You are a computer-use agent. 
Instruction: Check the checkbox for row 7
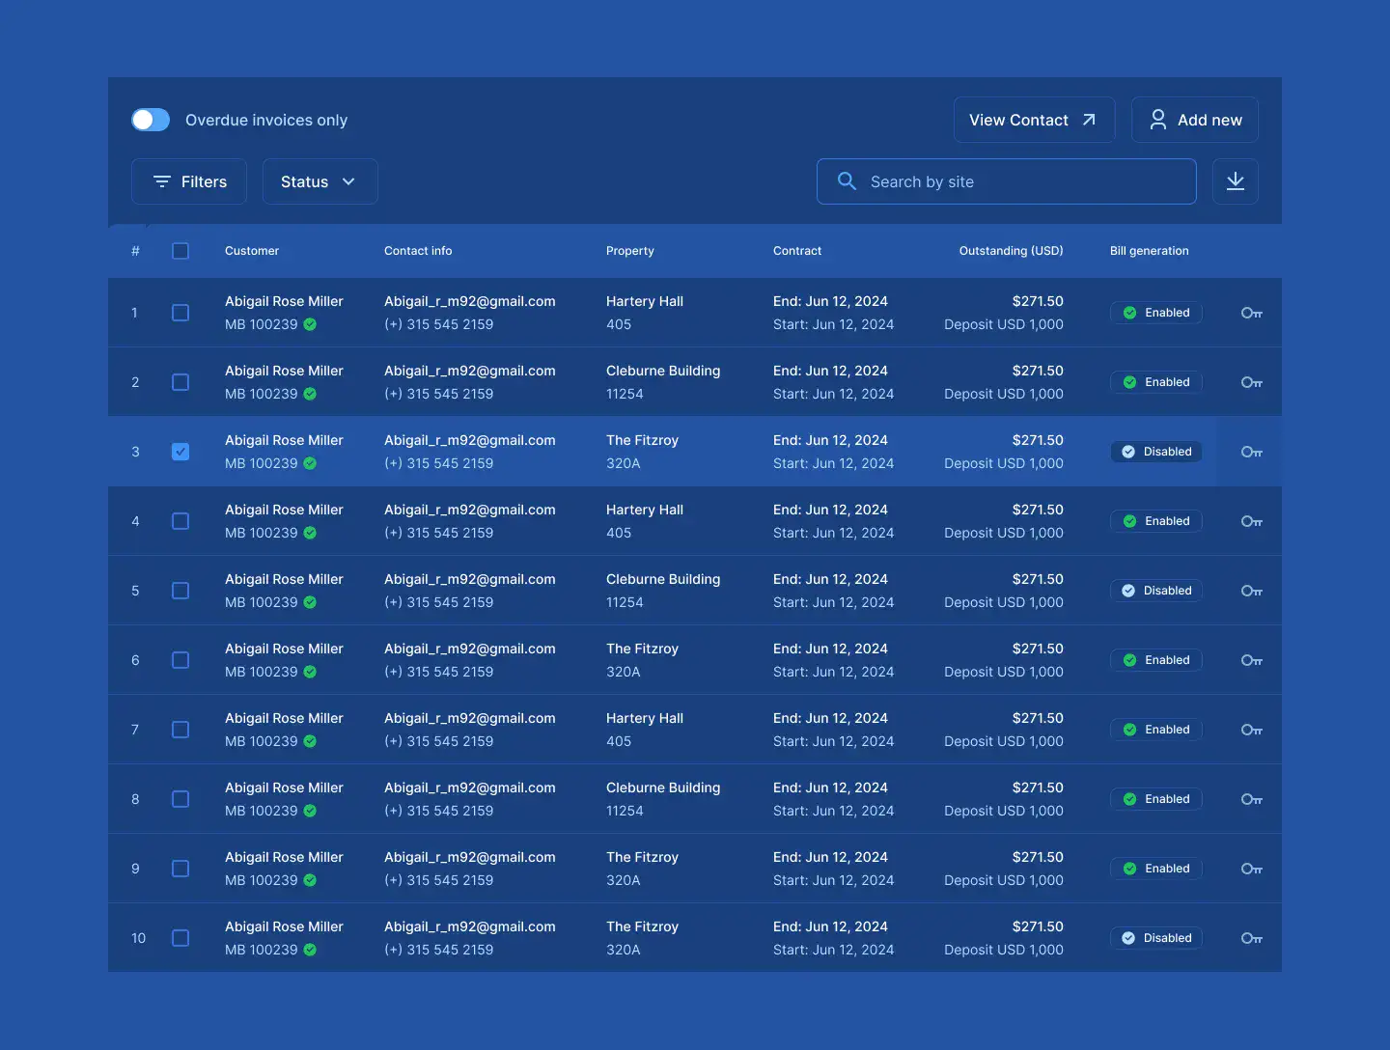[x=181, y=730]
